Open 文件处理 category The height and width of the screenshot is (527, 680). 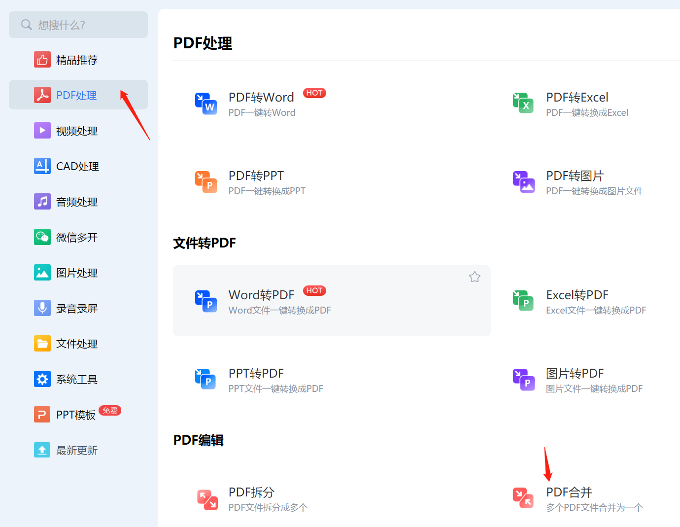pyautogui.click(x=77, y=344)
